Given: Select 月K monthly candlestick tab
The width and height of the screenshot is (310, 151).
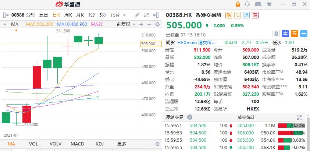Looking at the screenshot, I should pyautogui.click(x=80, y=15).
